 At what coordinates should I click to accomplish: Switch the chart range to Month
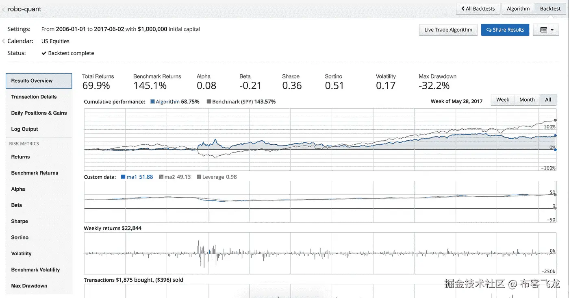pyautogui.click(x=527, y=100)
